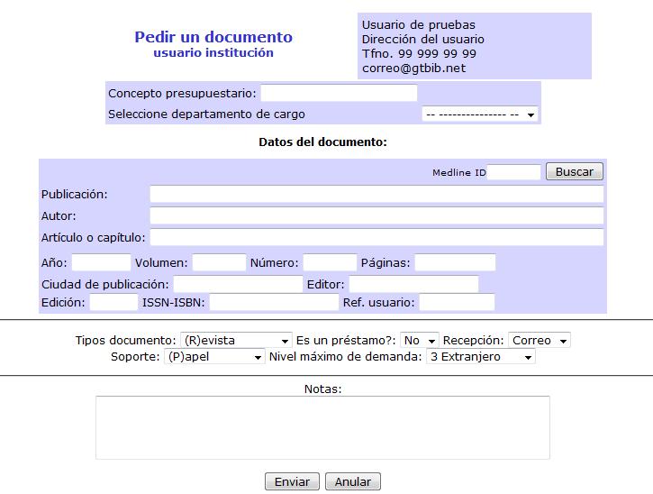Click the Publicación text field
This screenshot has height=494, width=653.
click(376, 195)
